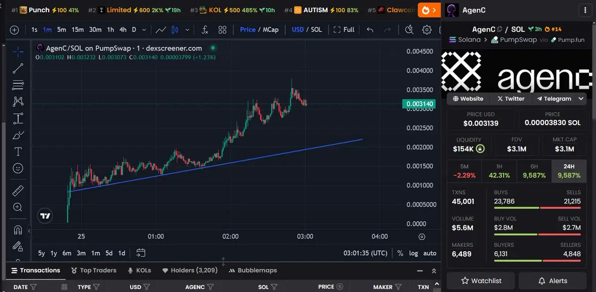Select the 1H price change tab
The height and width of the screenshot is (292, 596).
[x=499, y=171]
